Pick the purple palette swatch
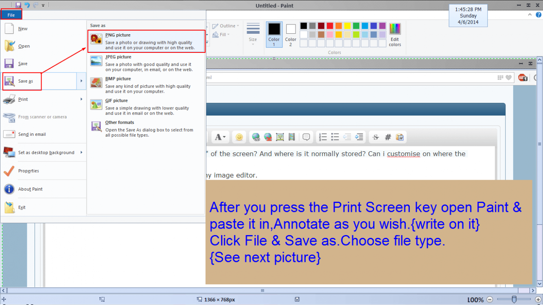The width and height of the screenshot is (543, 305). point(382,26)
